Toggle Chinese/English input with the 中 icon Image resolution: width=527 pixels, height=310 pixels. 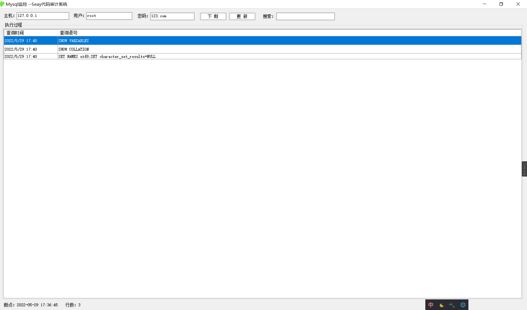pos(431,305)
